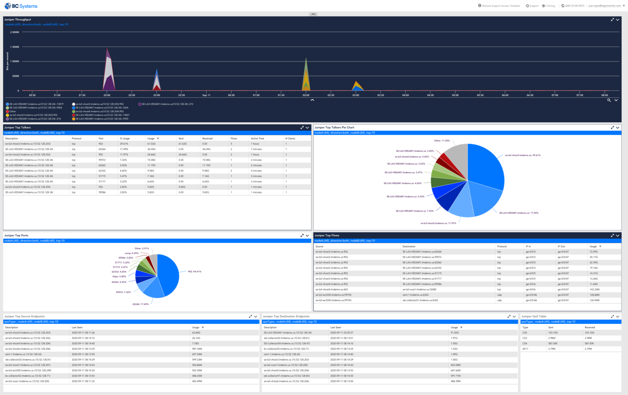
Task: Expand the Juniper QoS Table panel fullscreen
Action: click(612, 316)
